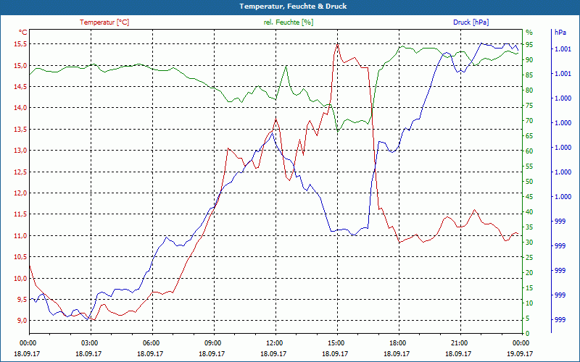Viewport: 580px width, 362px height.
Task: Click the green "10" humidity axis tick
Action: pos(529,303)
